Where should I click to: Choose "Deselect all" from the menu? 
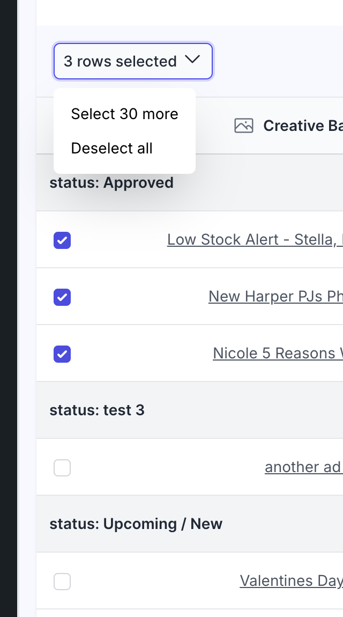point(111,148)
